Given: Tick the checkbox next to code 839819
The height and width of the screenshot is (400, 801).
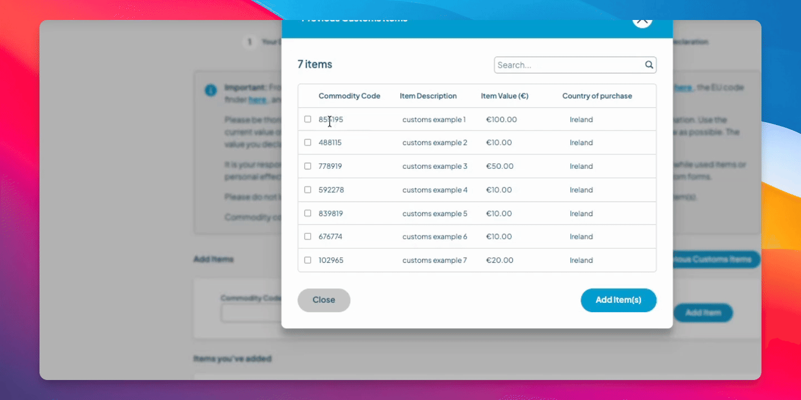Looking at the screenshot, I should [x=308, y=213].
